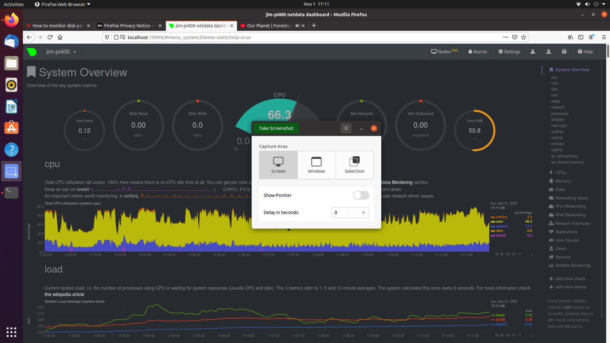Viewport: 610px width, 343px height.
Task: Click Take Screenshot button
Action: (x=276, y=128)
